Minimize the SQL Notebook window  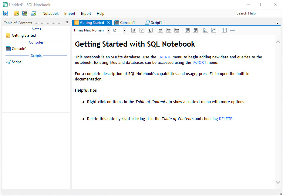pos(248,5)
